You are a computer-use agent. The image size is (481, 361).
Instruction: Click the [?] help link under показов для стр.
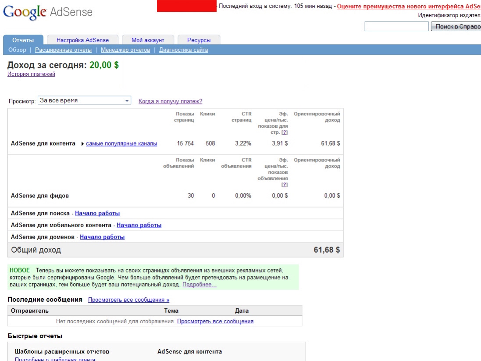[x=285, y=132]
